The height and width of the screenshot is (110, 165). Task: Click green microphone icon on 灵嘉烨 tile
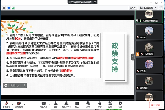click(141, 21)
